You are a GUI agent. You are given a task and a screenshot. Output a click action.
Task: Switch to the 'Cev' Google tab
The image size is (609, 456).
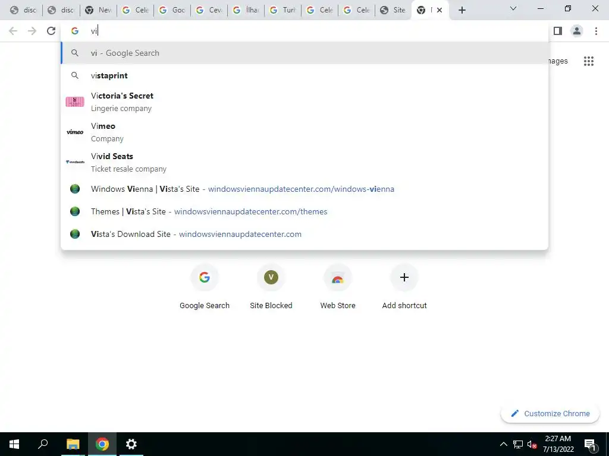[209, 11]
